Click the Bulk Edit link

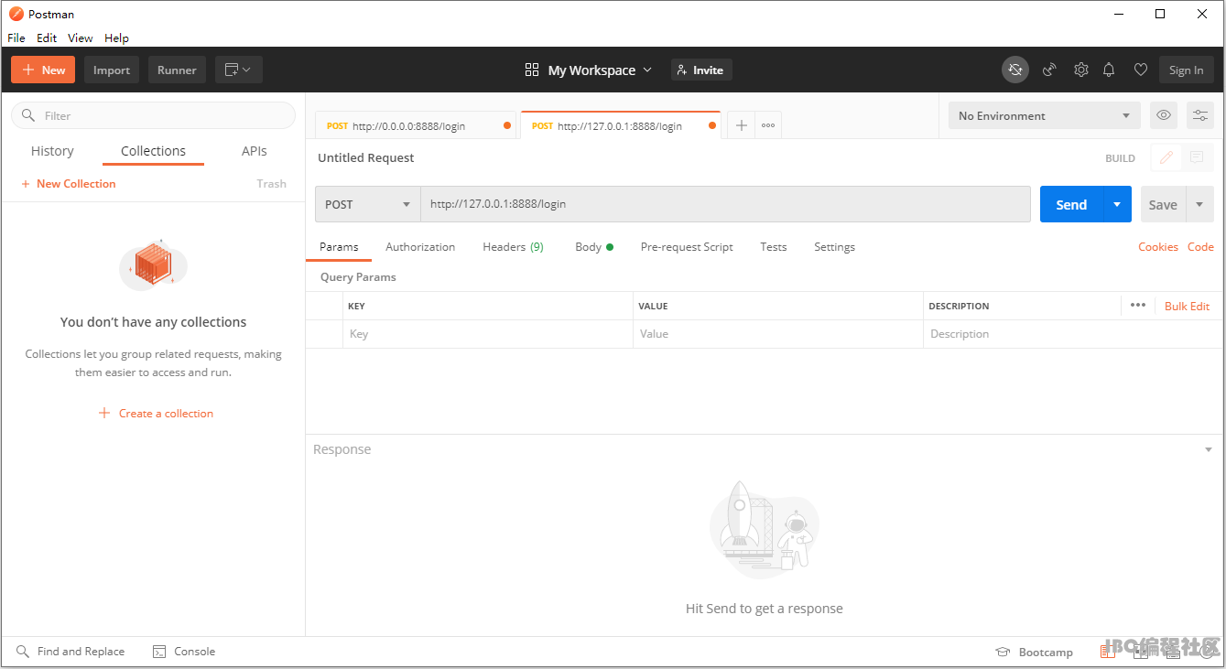pos(1187,306)
